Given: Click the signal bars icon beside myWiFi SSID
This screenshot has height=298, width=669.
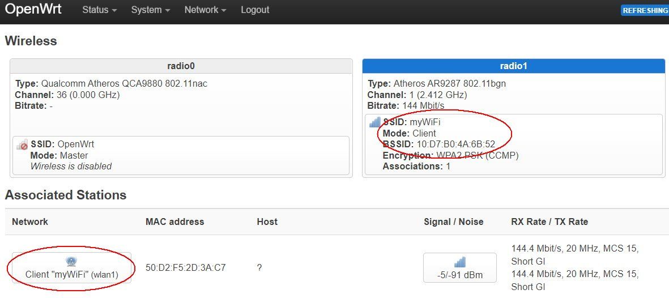Looking at the screenshot, I should [375, 122].
